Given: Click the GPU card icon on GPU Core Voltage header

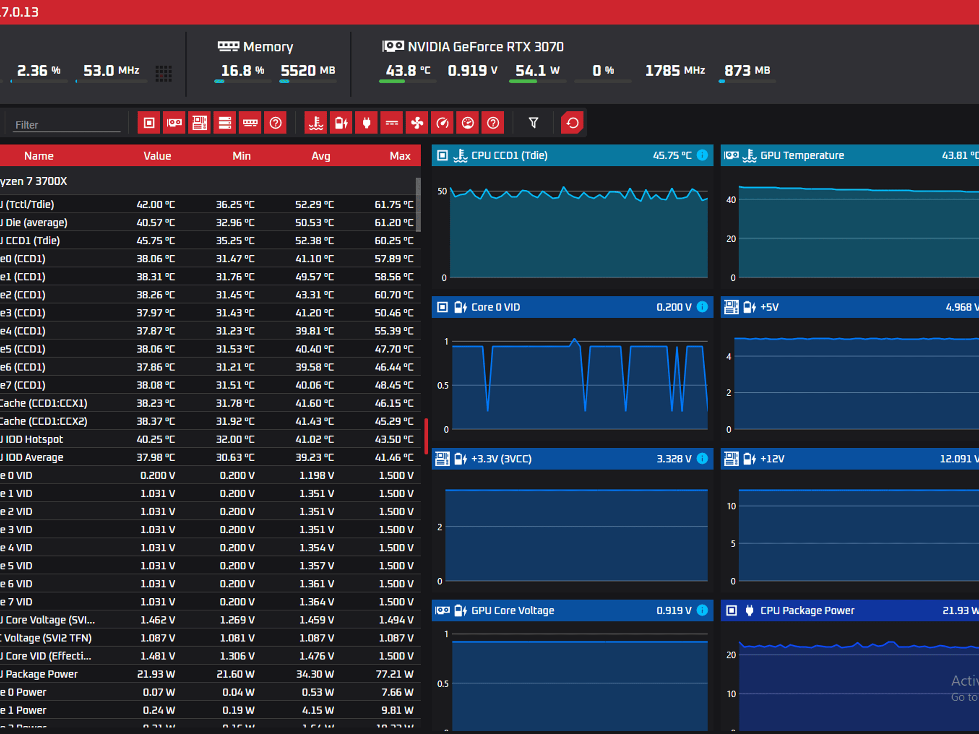Looking at the screenshot, I should click(x=443, y=610).
